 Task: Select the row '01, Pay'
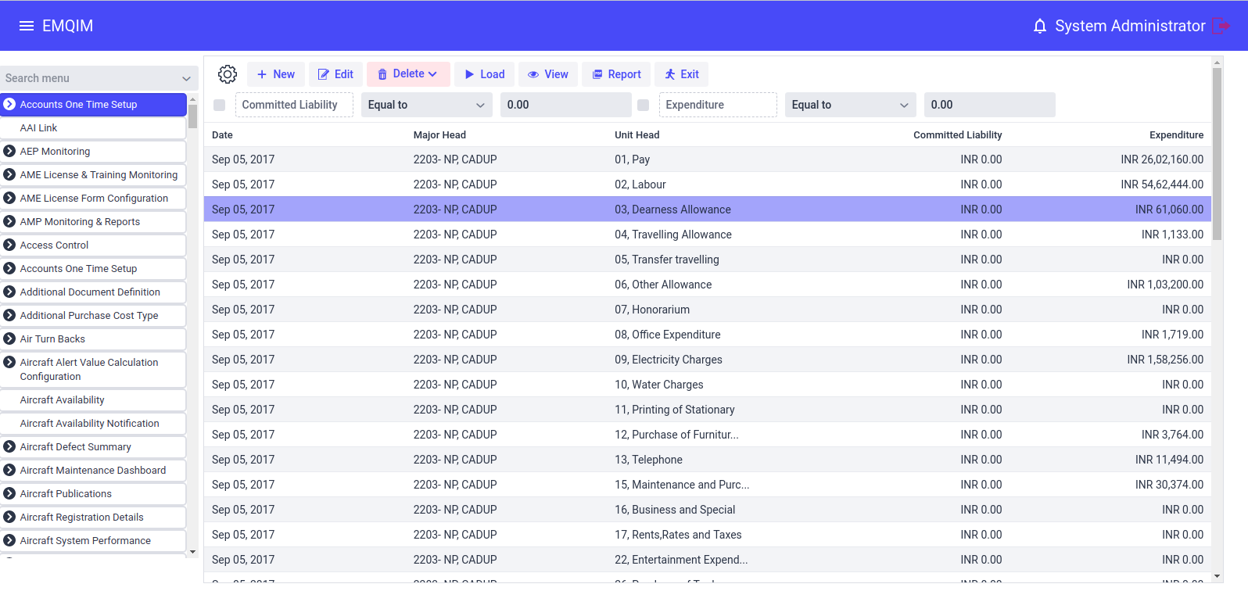pos(708,159)
